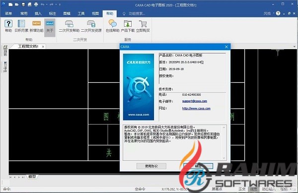298x193 pixels.
Task: Click the Save icon in quick access toolbar
Action: [x=23, y=4]
